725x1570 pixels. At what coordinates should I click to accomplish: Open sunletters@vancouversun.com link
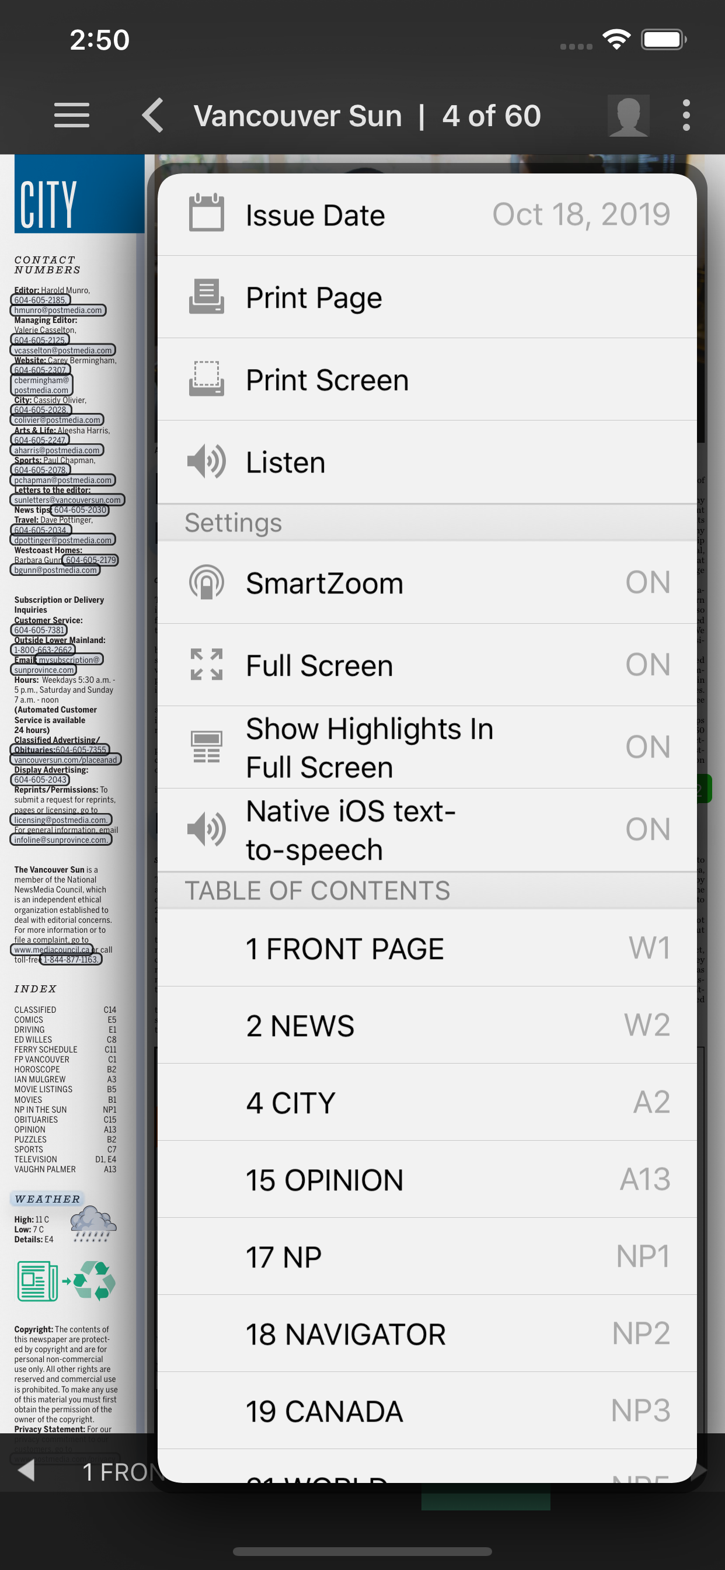click(x=68, y=500)
